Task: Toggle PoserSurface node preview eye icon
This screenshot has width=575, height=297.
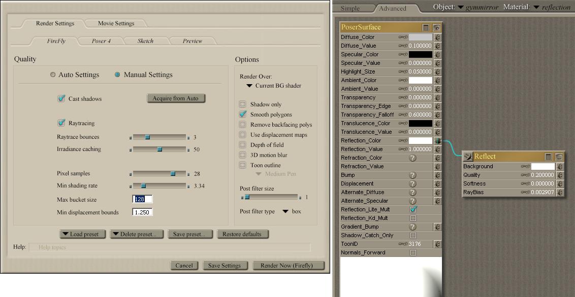Action: point(436,27)
